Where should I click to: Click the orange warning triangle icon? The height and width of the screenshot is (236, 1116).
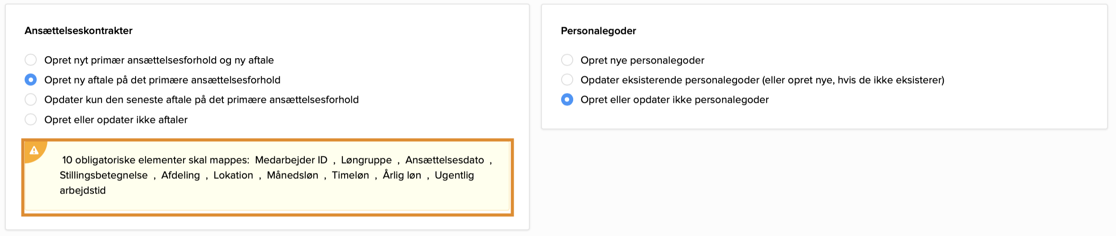tap(34, 151)
